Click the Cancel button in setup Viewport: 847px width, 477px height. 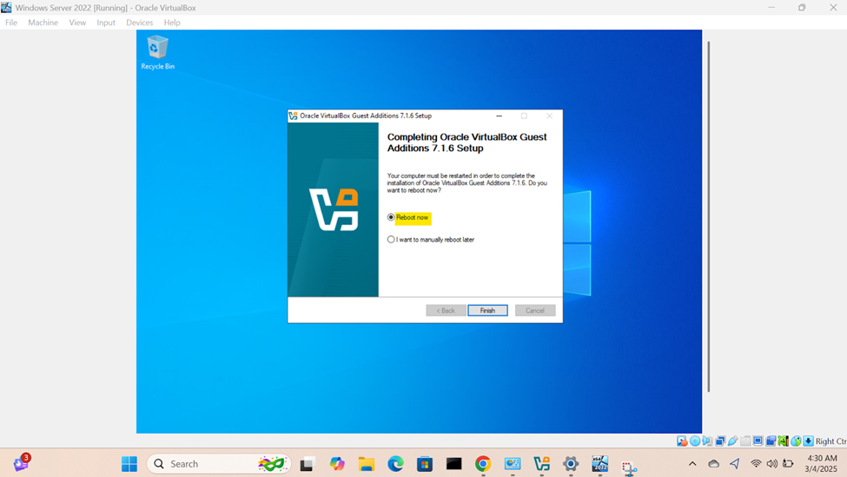click(x=535, y=310)
